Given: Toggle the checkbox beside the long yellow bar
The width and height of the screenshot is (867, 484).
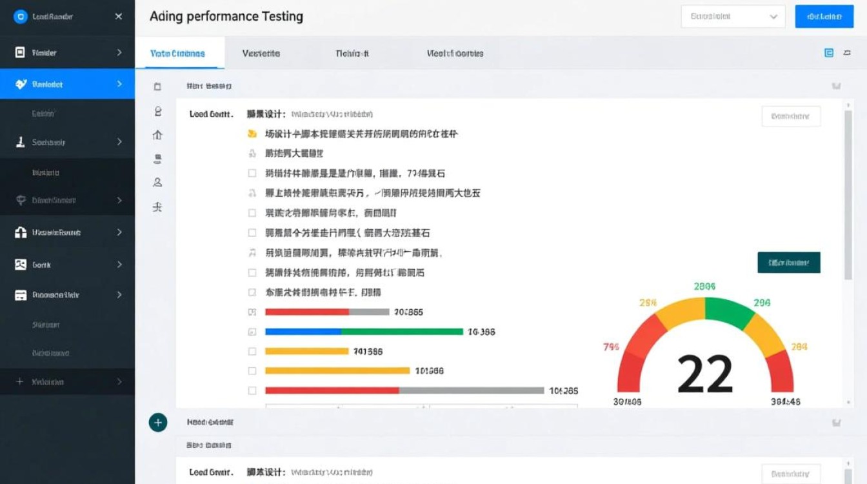Looking at the screenshot, I should point(252,371).
